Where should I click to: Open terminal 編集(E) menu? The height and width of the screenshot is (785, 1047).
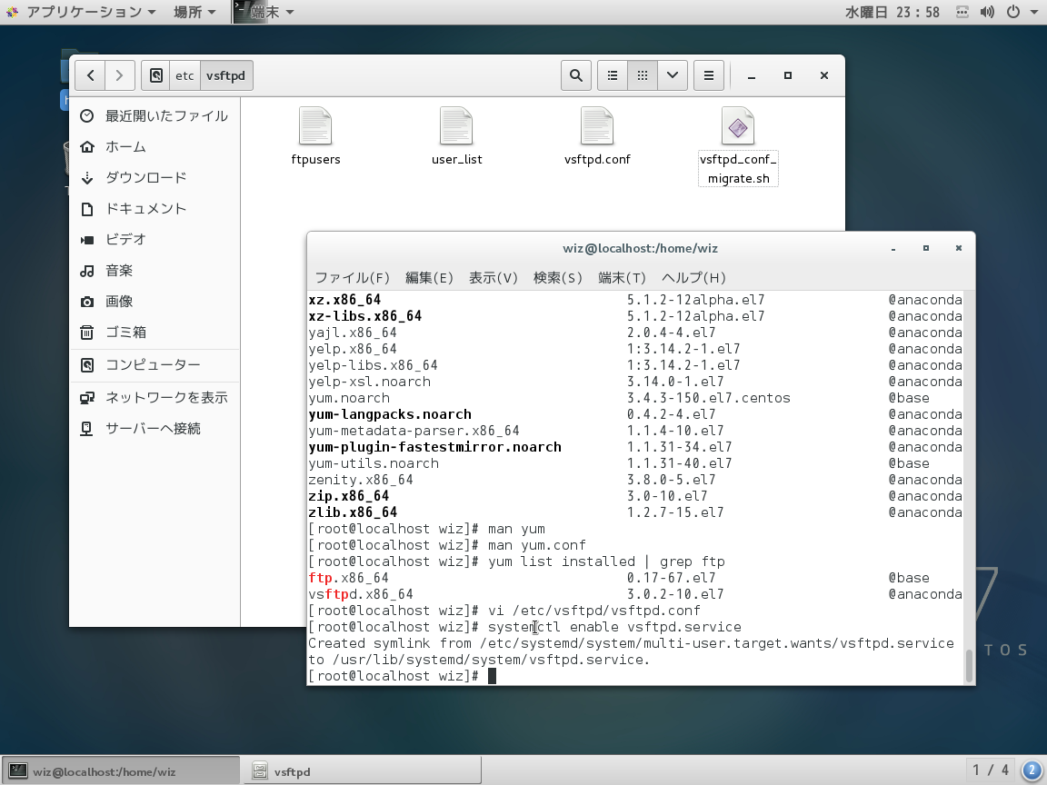(x=429, y=278)
